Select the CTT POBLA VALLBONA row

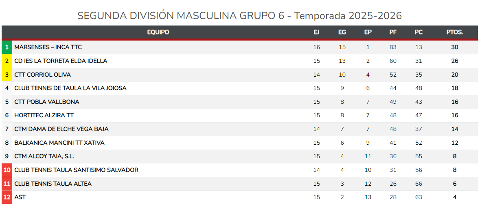tap(47, 102)
